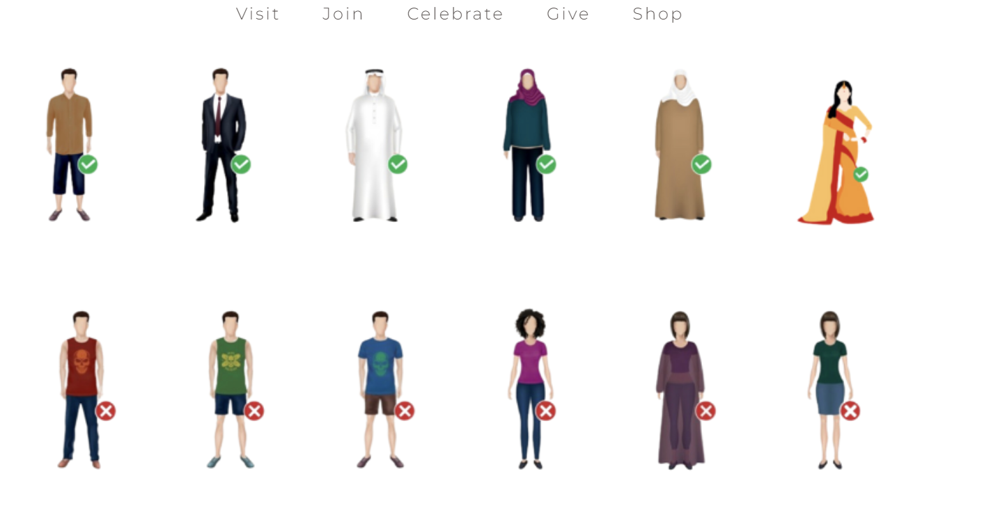Select the Give navigation link
This screenshot has height=522, width=991.
click(x=568, y=14)
